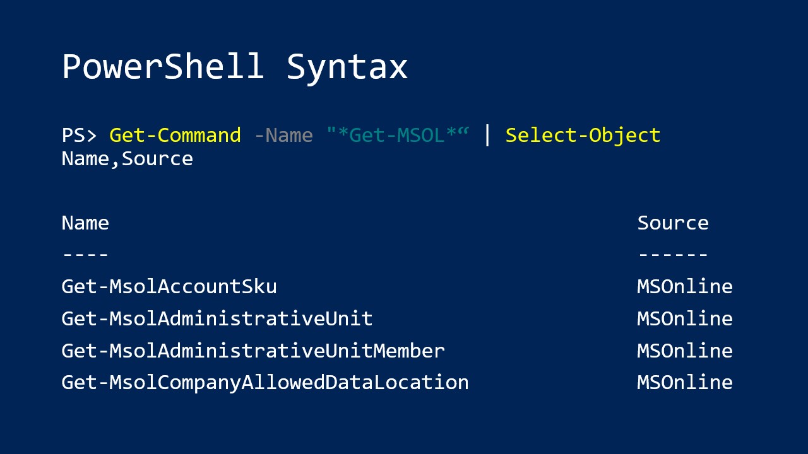Click the gray -Name parameter
Image resolution: width=808 pixels, height=454 pixels.
[x=283, y=136]
